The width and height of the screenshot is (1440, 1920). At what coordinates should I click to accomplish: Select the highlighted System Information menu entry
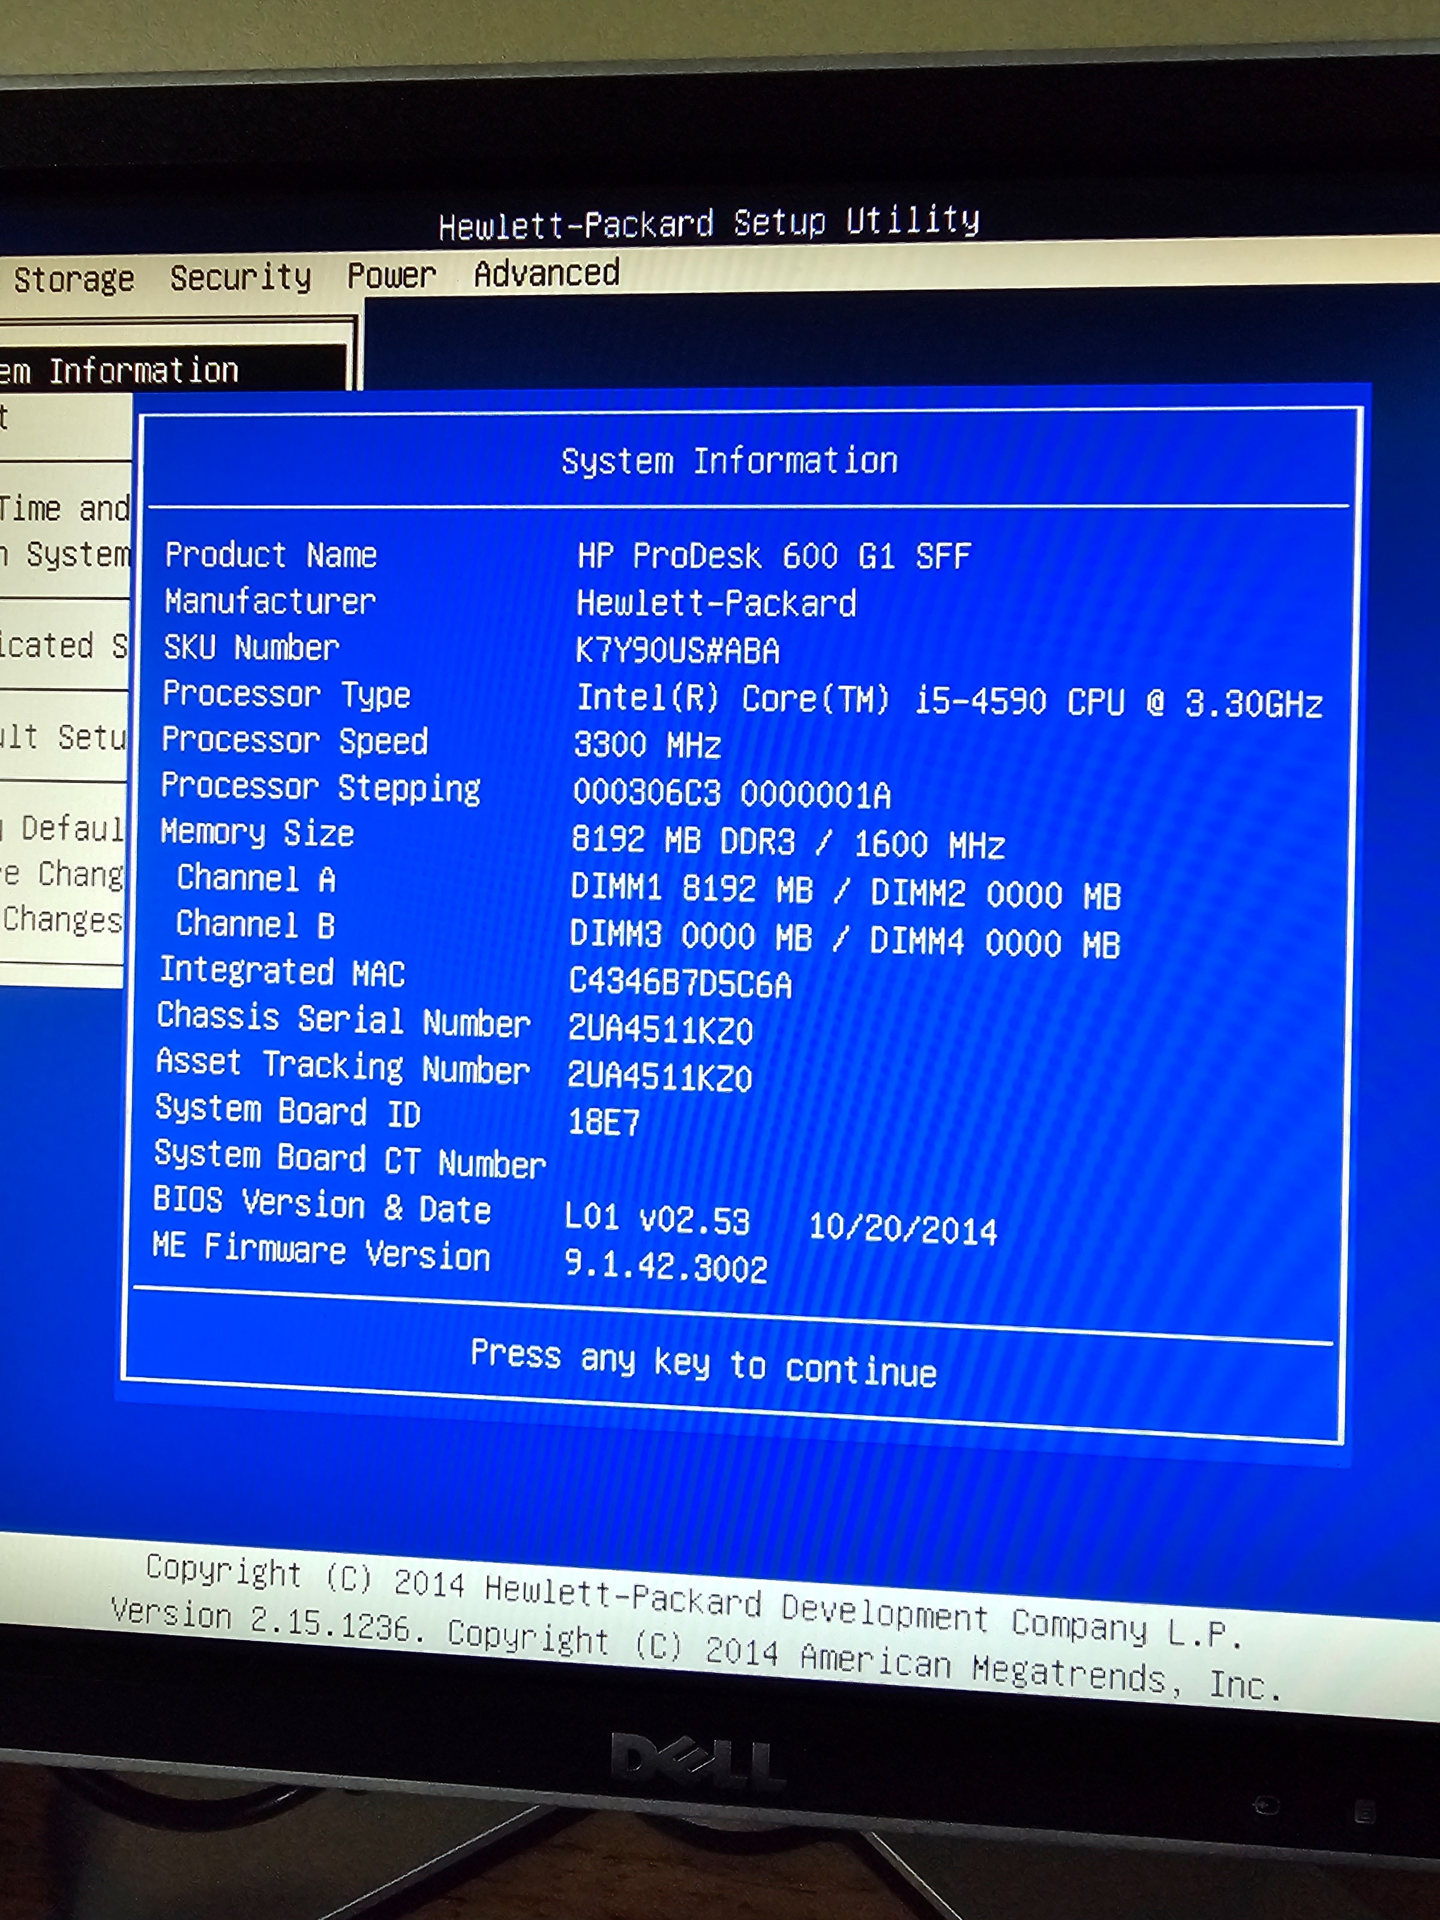(x=172, y=370)
